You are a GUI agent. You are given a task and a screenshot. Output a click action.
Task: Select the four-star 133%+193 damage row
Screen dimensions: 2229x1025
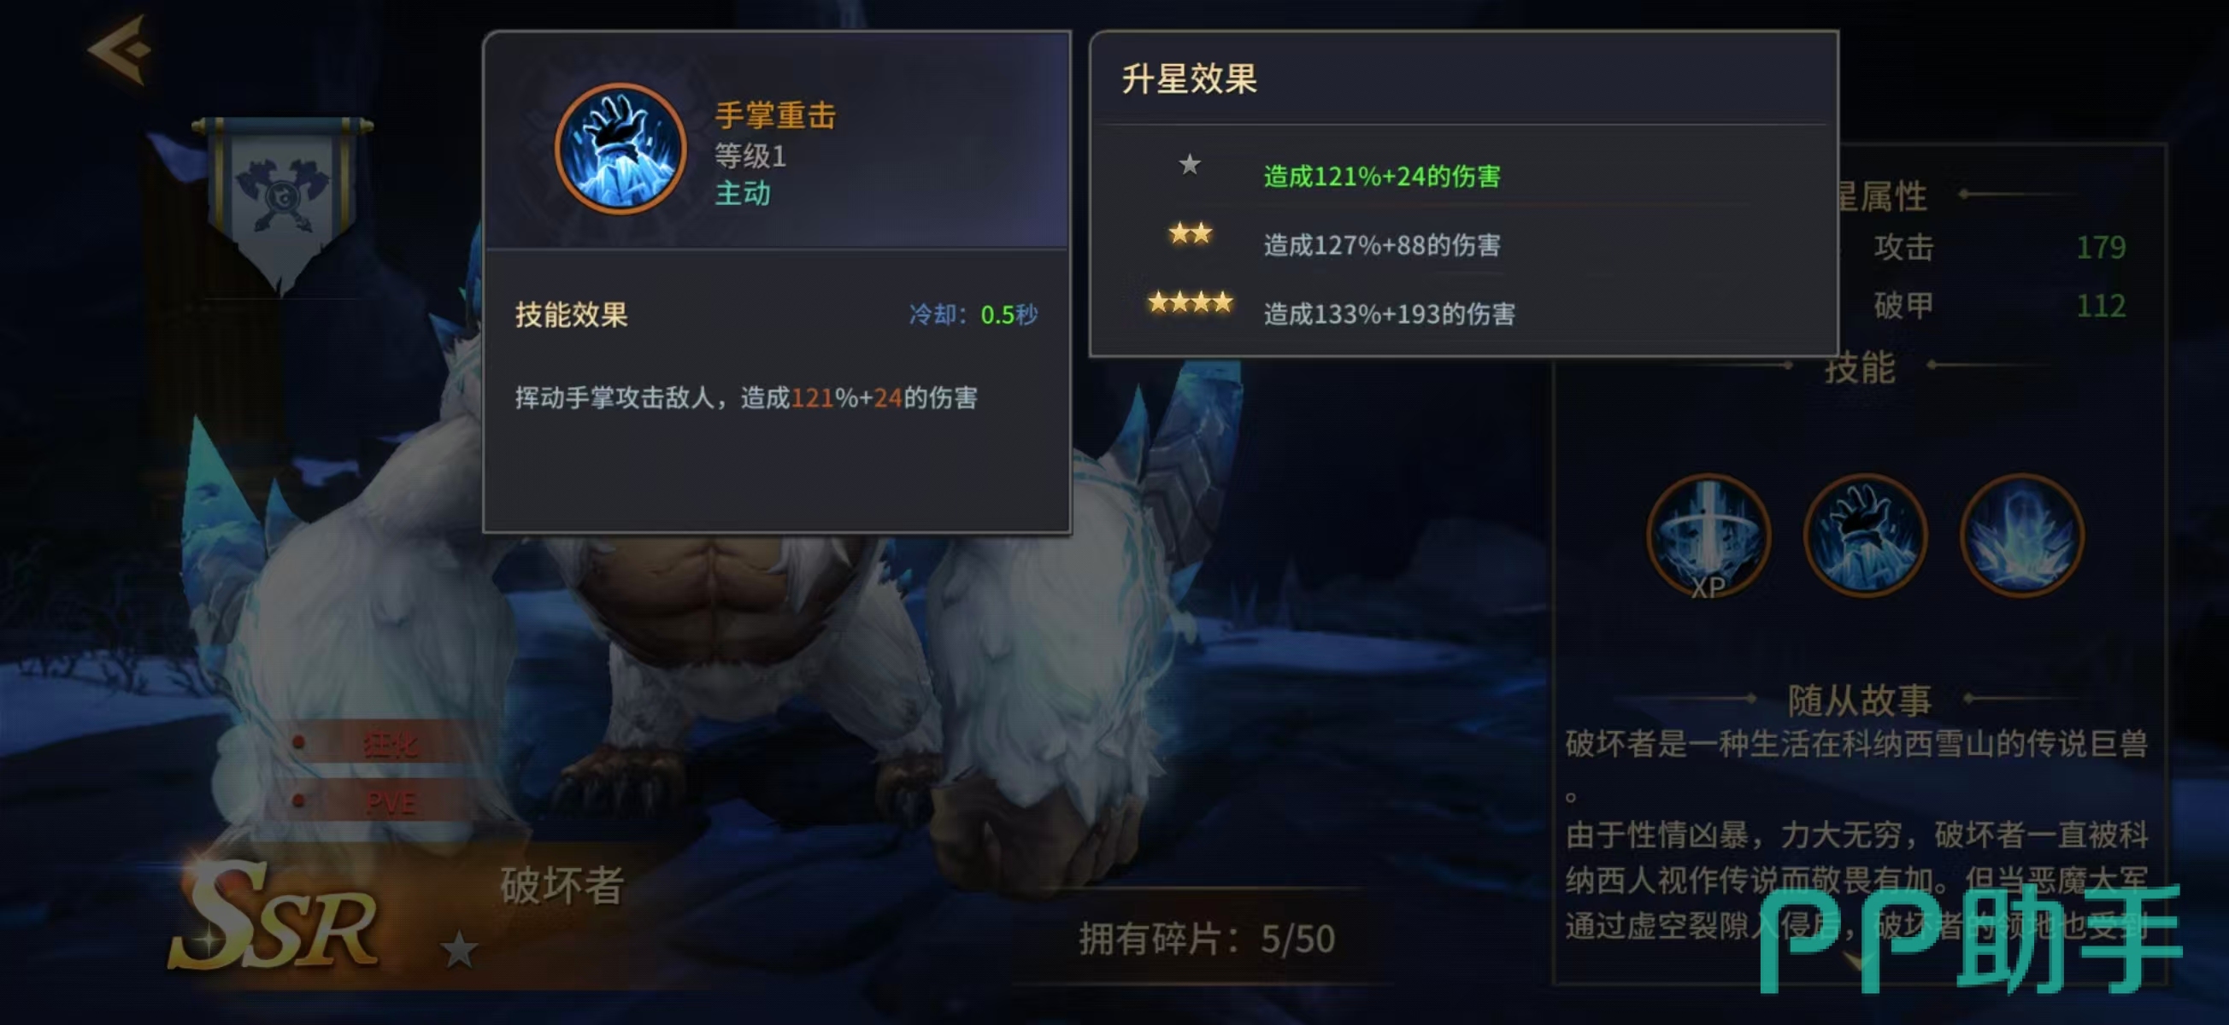(x=1462, y=310)
